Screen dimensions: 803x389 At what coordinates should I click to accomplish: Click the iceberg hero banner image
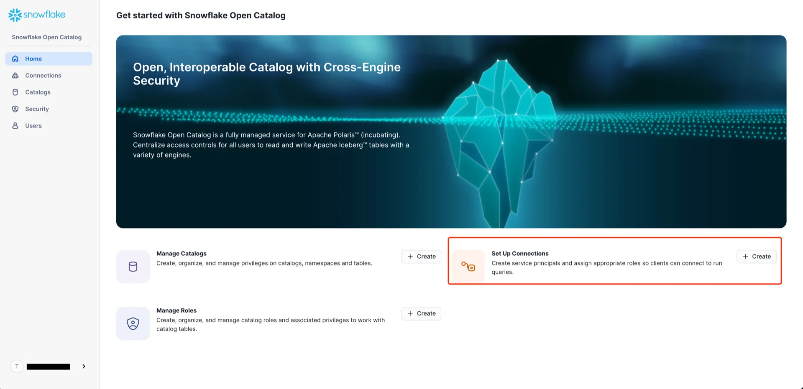tap(451, 132)
